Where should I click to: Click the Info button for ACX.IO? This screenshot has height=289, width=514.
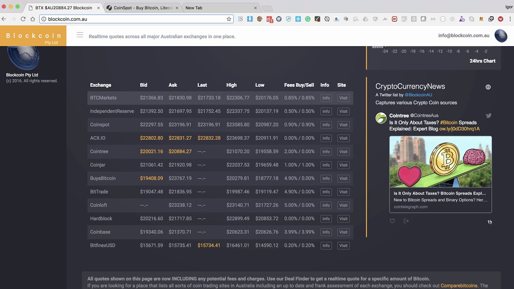(x=326, y=138)
